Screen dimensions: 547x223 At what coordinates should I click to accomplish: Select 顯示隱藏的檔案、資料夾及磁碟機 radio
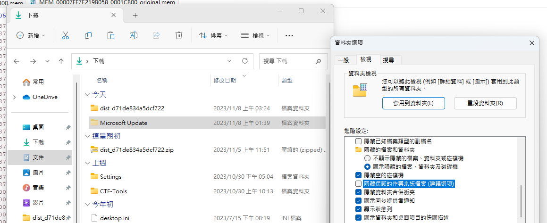pos(367,166)
